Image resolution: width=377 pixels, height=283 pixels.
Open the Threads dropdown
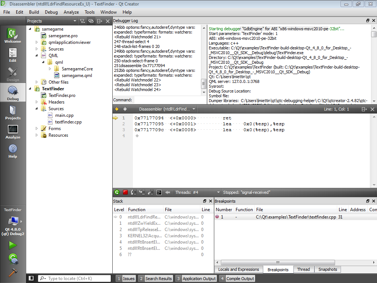pyautogui.click(x=198, y=192)
